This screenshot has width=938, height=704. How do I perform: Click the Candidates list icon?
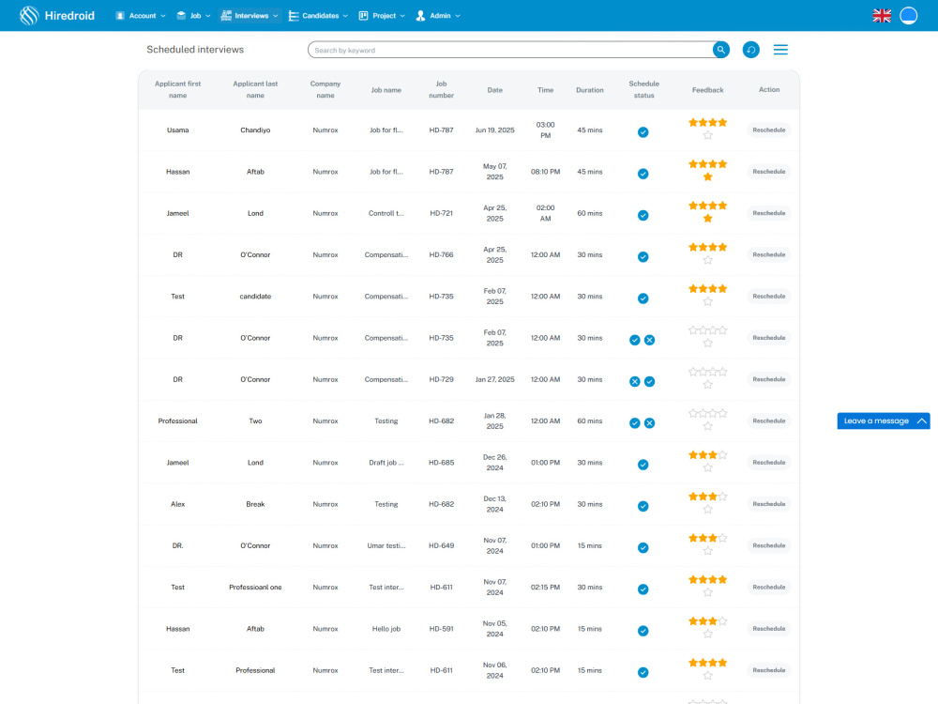(294, 16)
